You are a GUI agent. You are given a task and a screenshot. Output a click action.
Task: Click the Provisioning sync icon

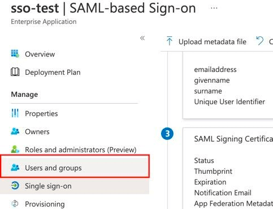[15, 204]
